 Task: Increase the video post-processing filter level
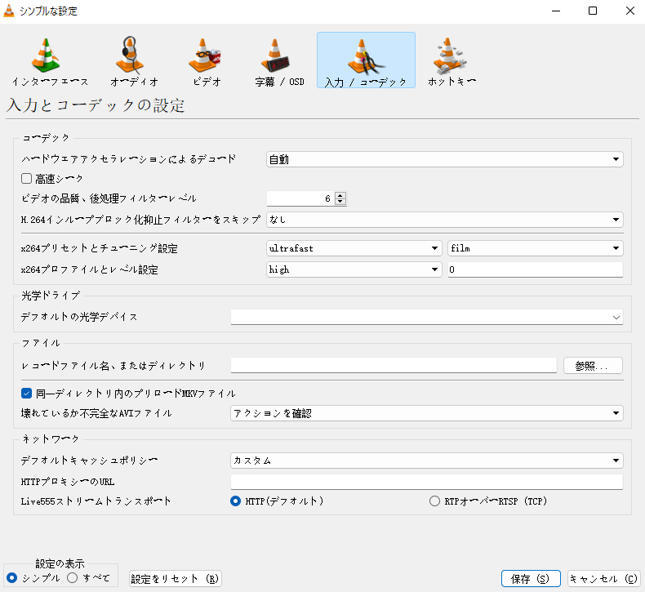340,194
